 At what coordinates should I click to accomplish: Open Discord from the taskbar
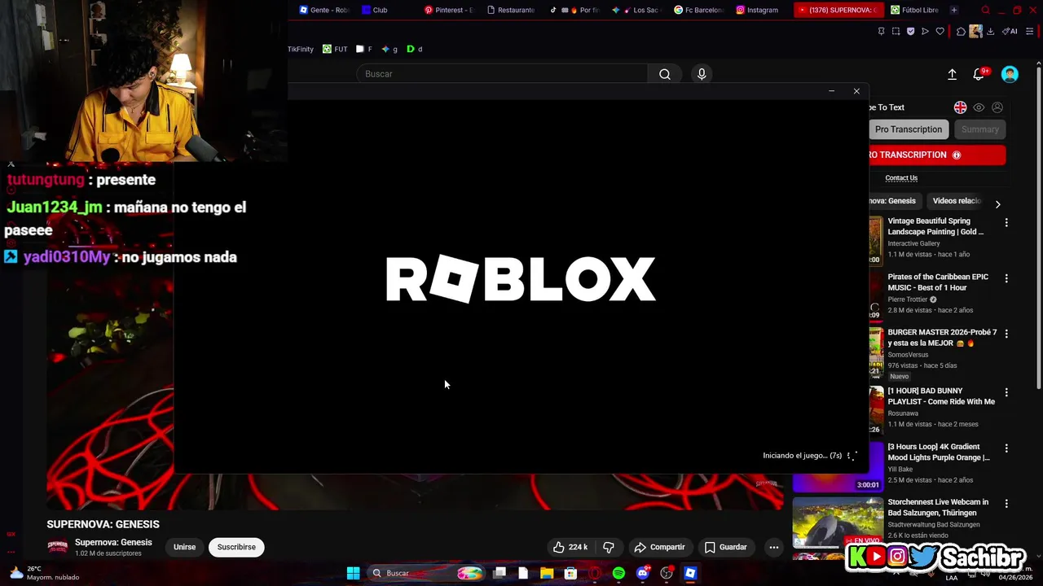tap(643, 573)
